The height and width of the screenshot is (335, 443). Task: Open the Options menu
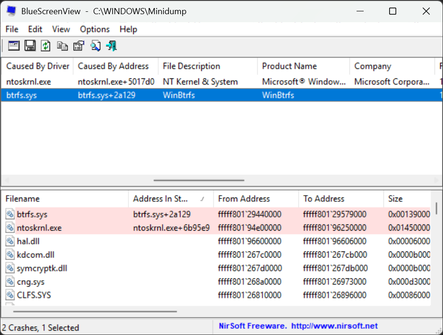(x=94, y=29)
